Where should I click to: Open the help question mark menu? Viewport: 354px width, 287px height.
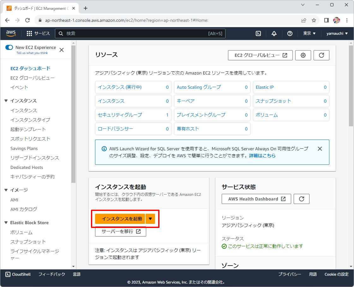[290, 33]
